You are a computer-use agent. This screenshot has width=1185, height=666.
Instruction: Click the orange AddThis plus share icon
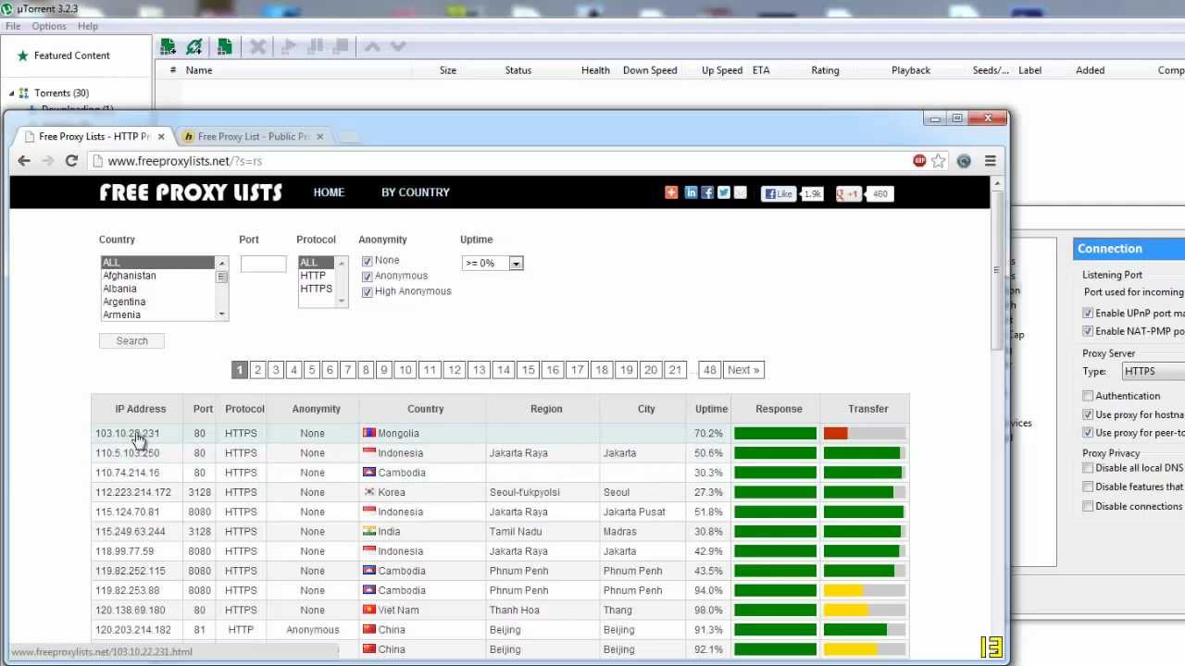(x=671, y=192)
